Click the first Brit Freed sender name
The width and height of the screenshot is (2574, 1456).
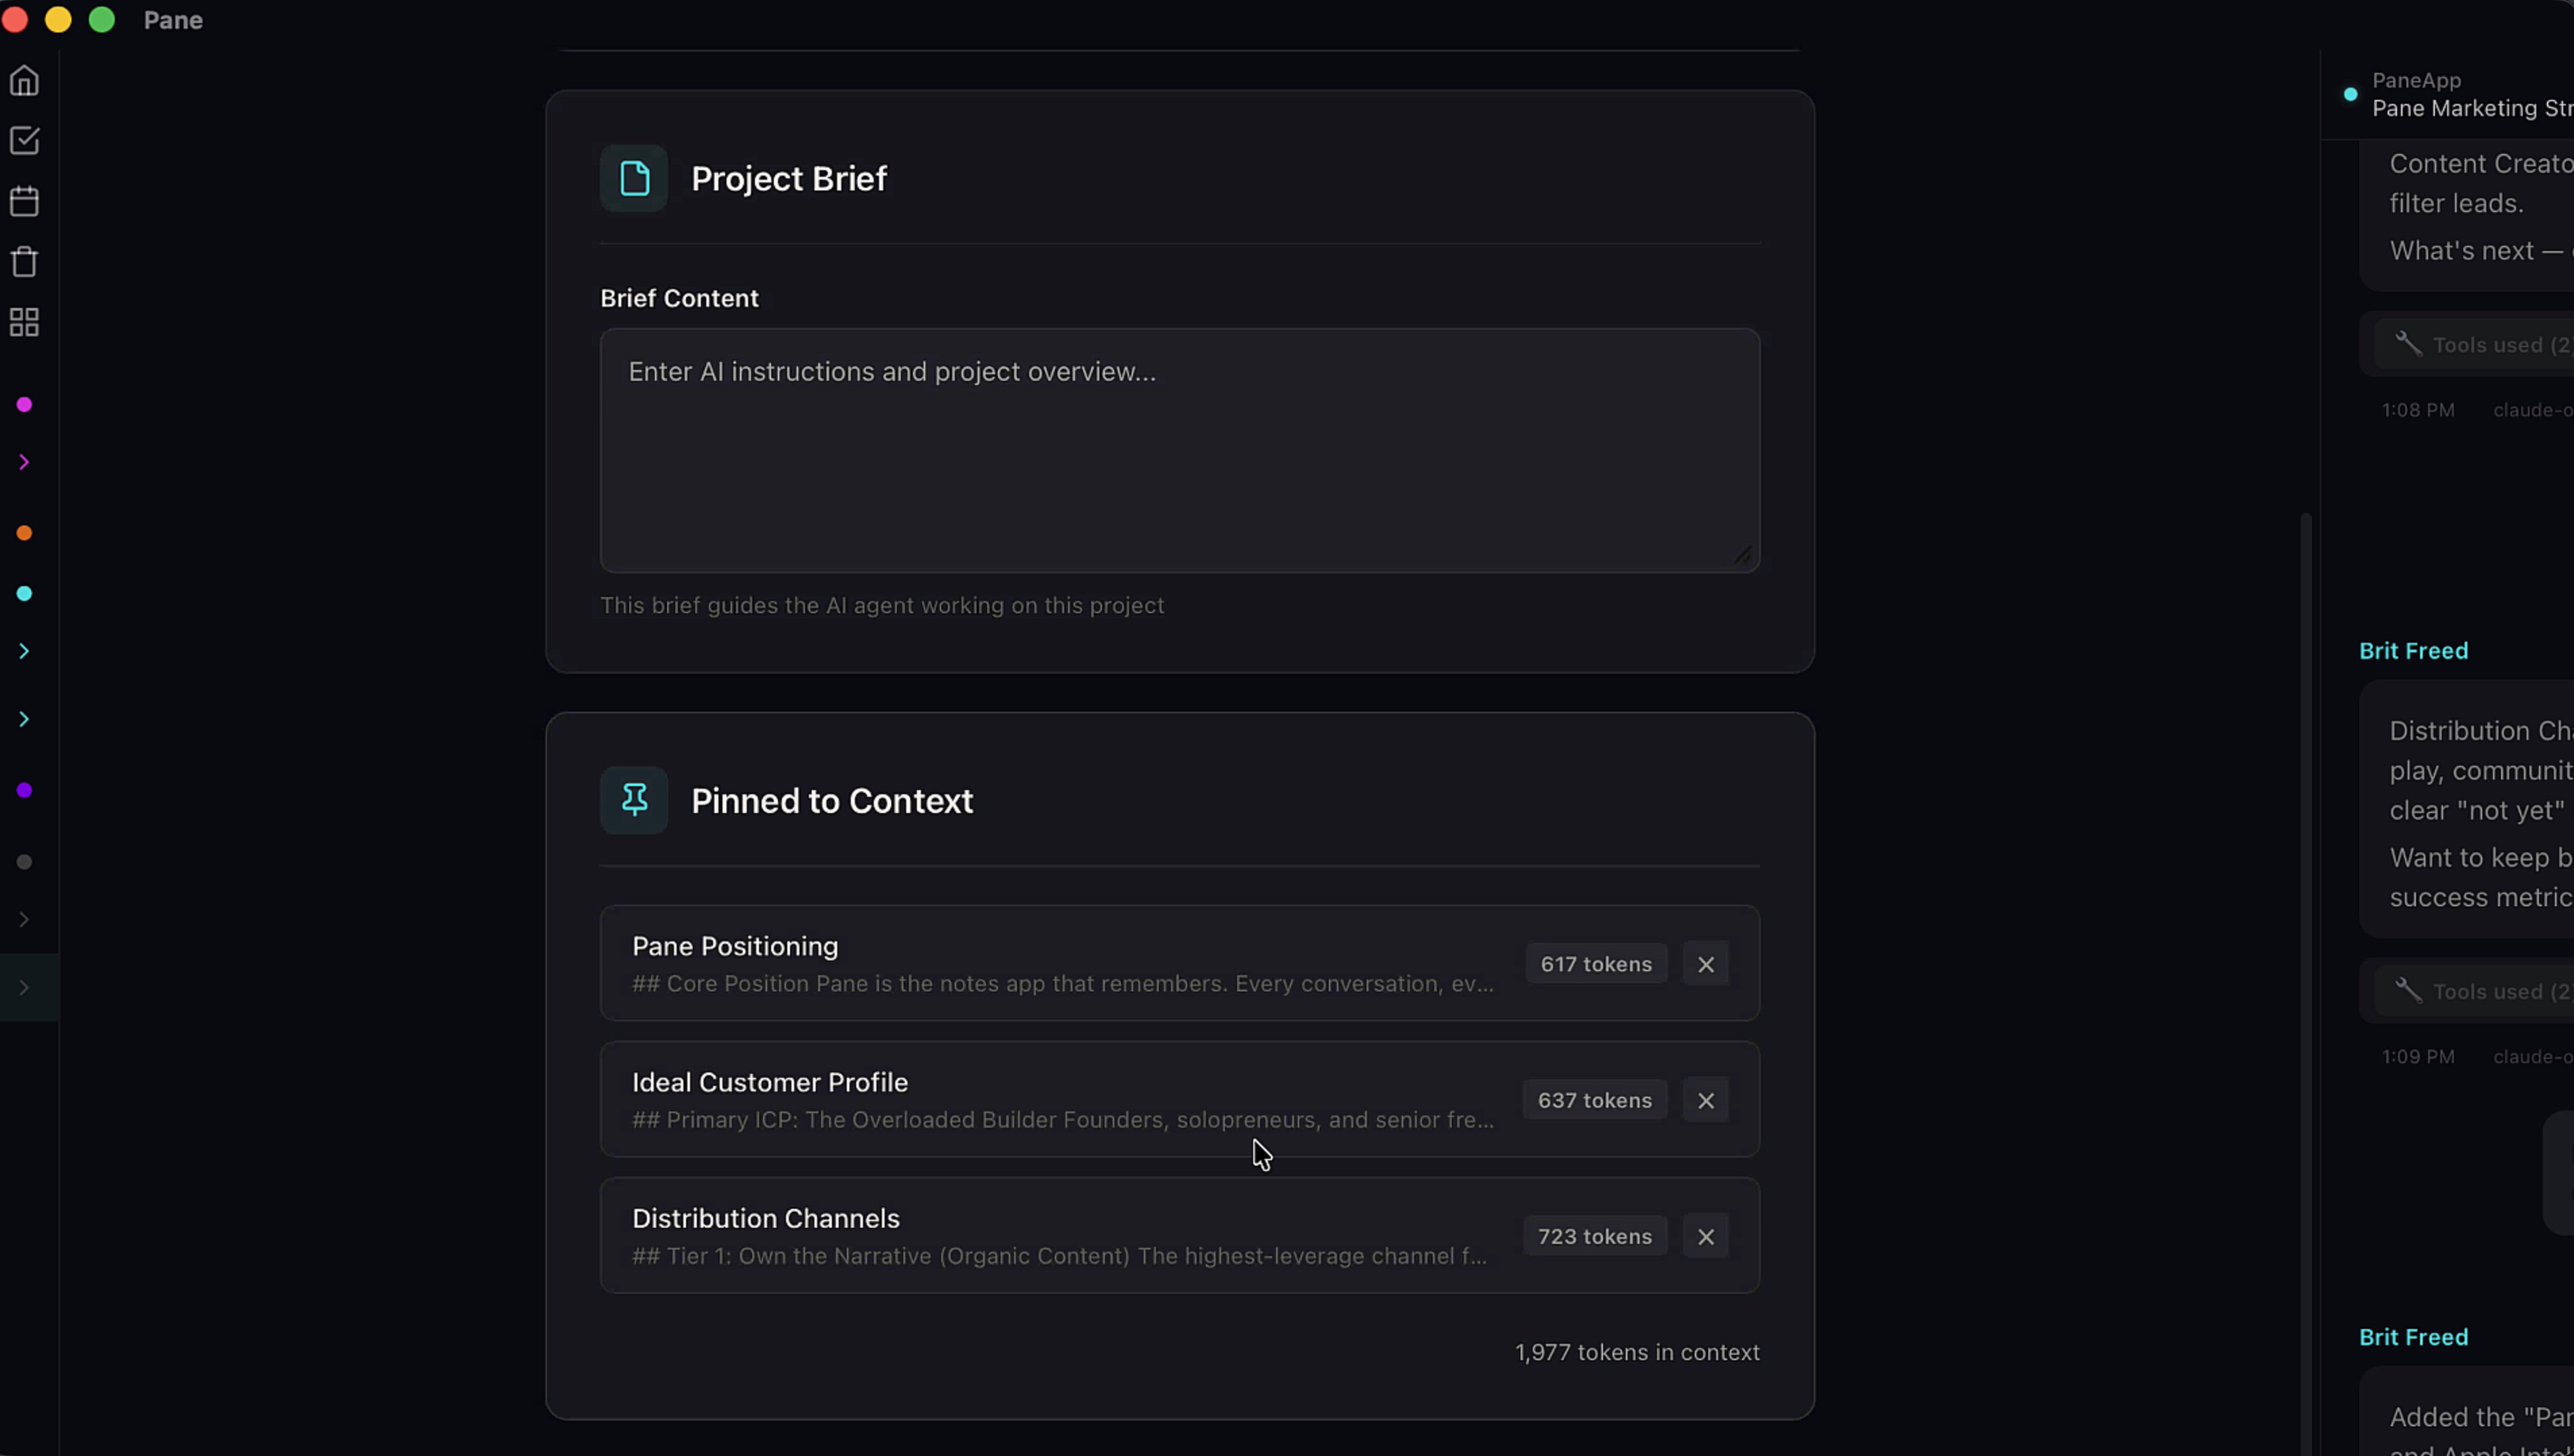click(x=2413, y=651)
